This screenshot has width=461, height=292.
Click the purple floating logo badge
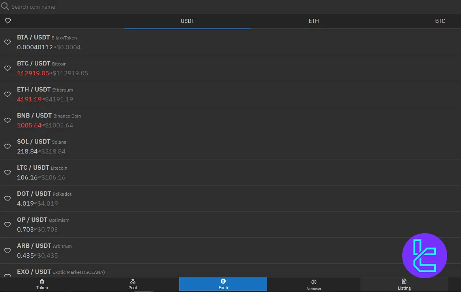click(x=424, y=256)
